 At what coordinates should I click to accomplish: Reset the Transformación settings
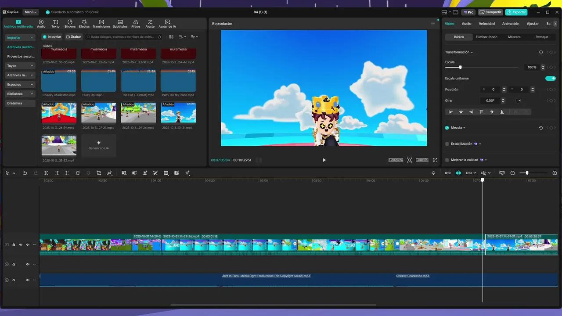[541, 52]
